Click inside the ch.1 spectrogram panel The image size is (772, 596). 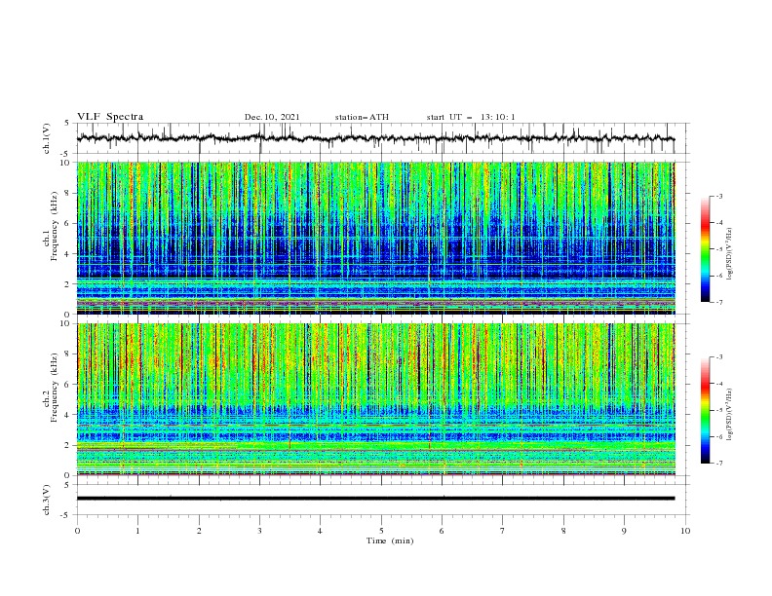click(376, 238)
